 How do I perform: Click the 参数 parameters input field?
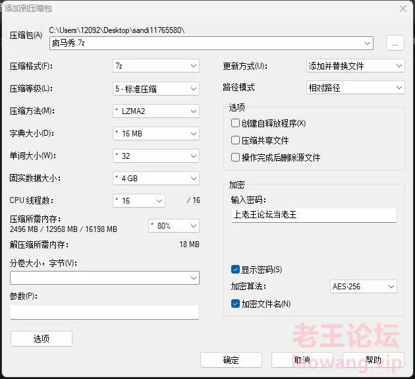coord(105,312)
